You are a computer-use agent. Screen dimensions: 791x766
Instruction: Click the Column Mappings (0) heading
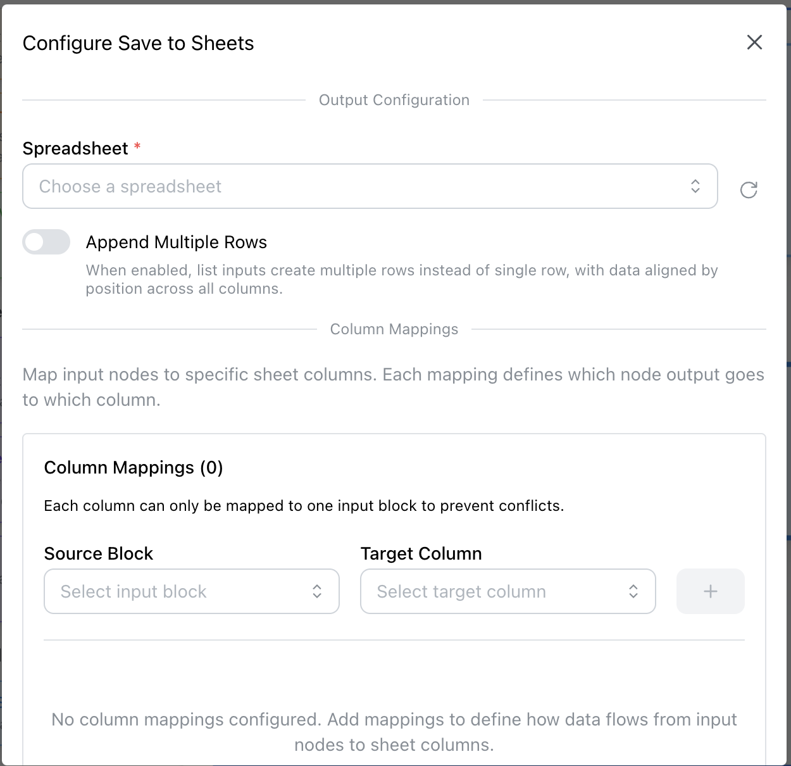(134, 467)
